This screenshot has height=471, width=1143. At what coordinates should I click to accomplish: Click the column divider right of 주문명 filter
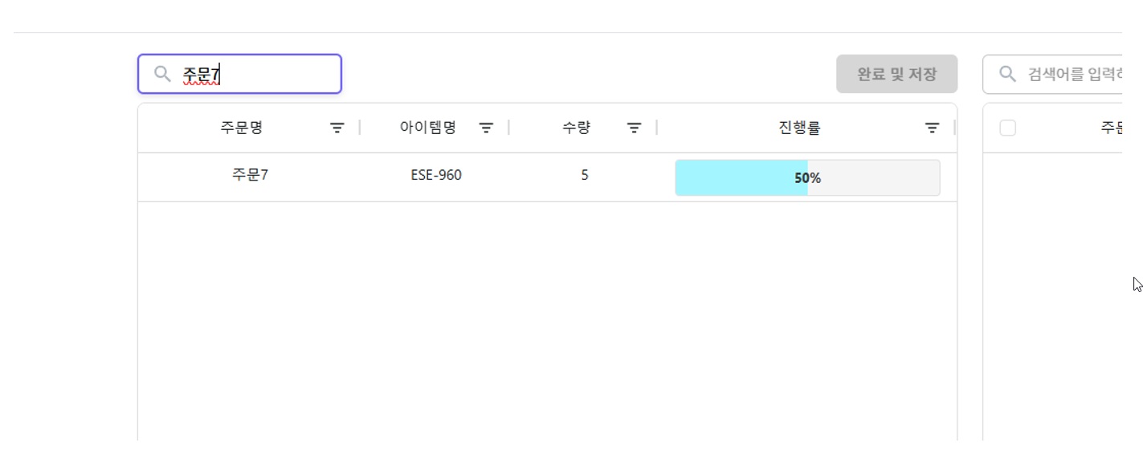tap(360, 128)
